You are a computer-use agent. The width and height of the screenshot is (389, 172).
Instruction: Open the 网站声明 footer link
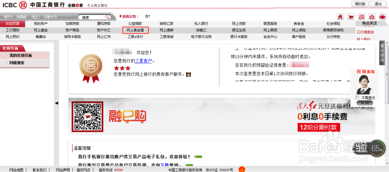63,170
